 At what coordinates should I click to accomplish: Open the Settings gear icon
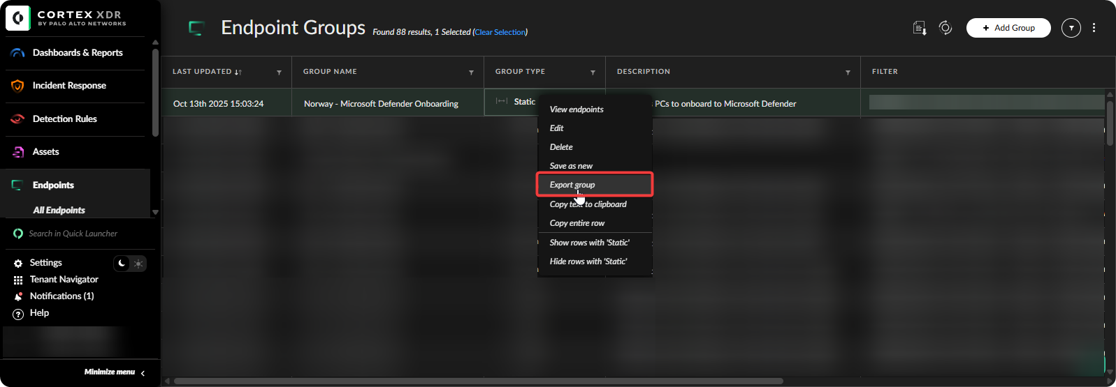pos(18,264)
